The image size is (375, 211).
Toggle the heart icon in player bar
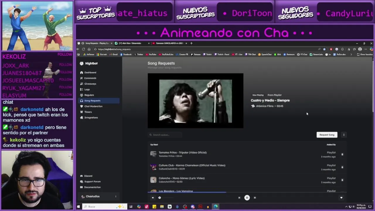pos(341,198)
